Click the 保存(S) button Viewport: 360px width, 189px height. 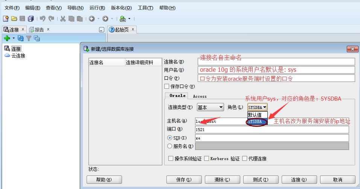[x=184, y=180]
